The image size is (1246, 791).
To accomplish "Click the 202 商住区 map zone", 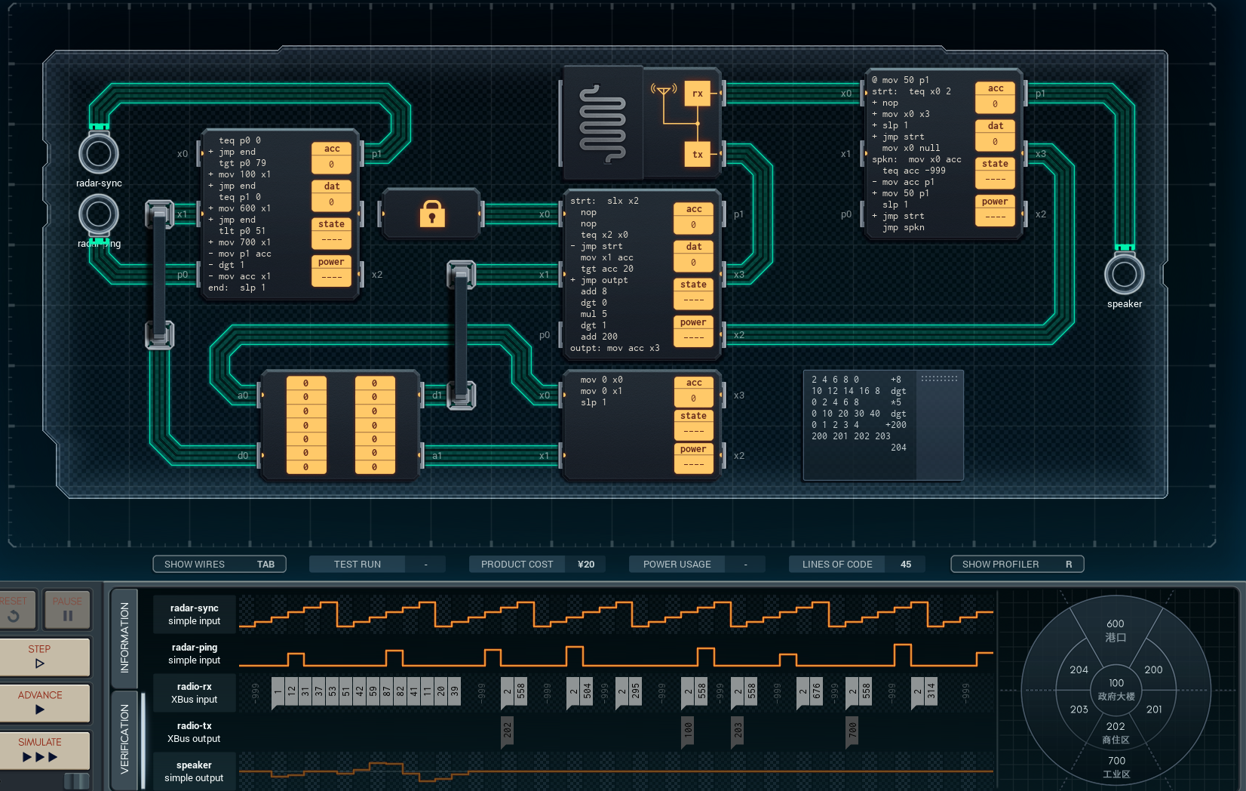I will click(x=1116, y=733).
